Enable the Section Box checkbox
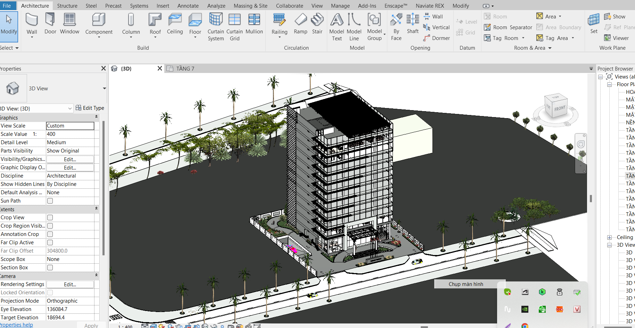The height and width of the screenshot is (328, 635). click(50, 267)
